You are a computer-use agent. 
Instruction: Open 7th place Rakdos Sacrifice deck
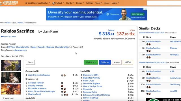153,55
